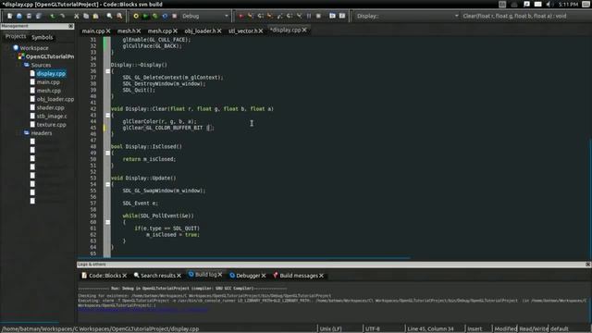Open the Debugger log tab
The height and width of the screenshot is (333, 592).
tap(248, 276)
